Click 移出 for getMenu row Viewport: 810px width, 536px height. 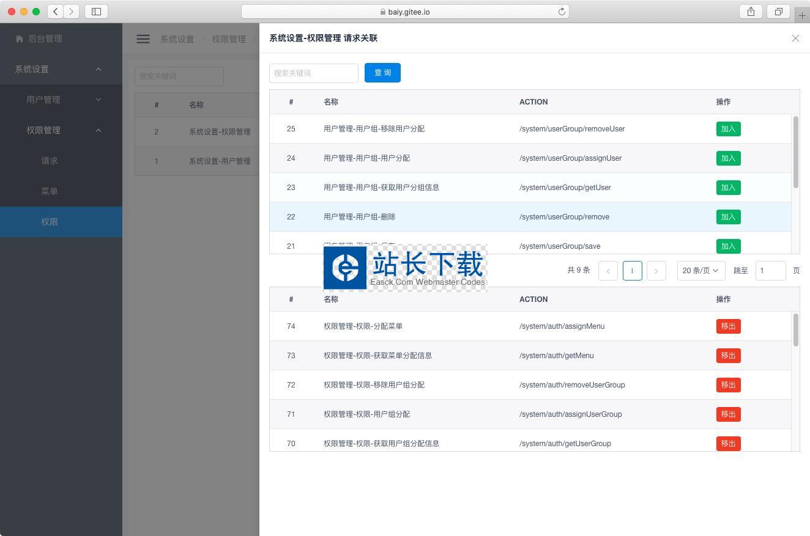(x=728, y=356)
